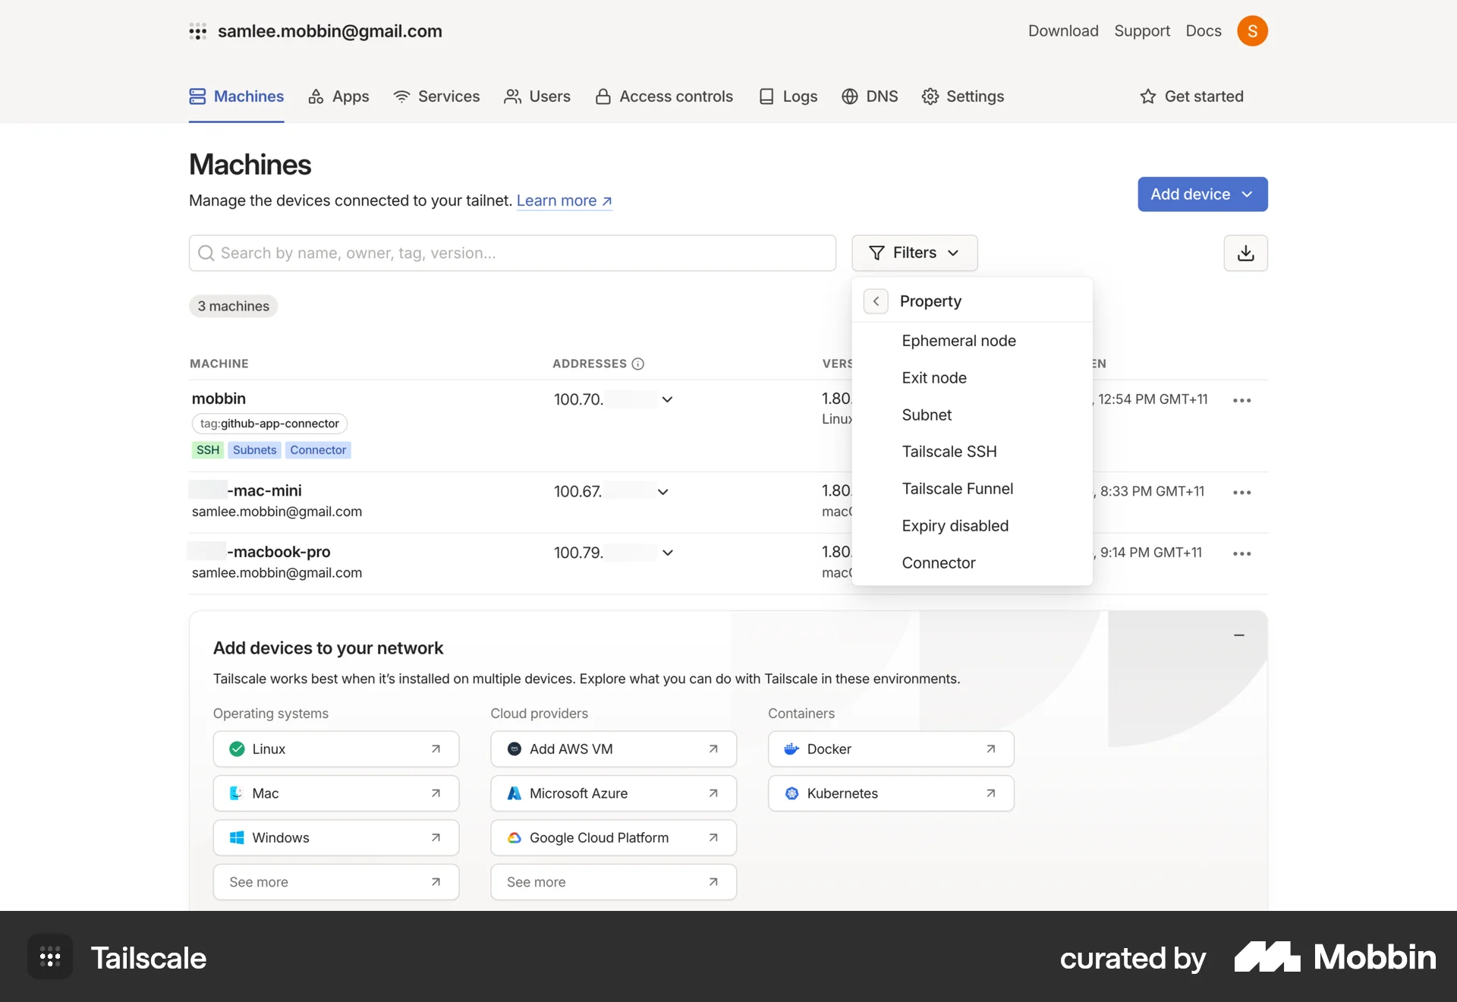Expand the Filters dropdown
Viewport: 1457px width, 1002px height.
click(914, 253)
